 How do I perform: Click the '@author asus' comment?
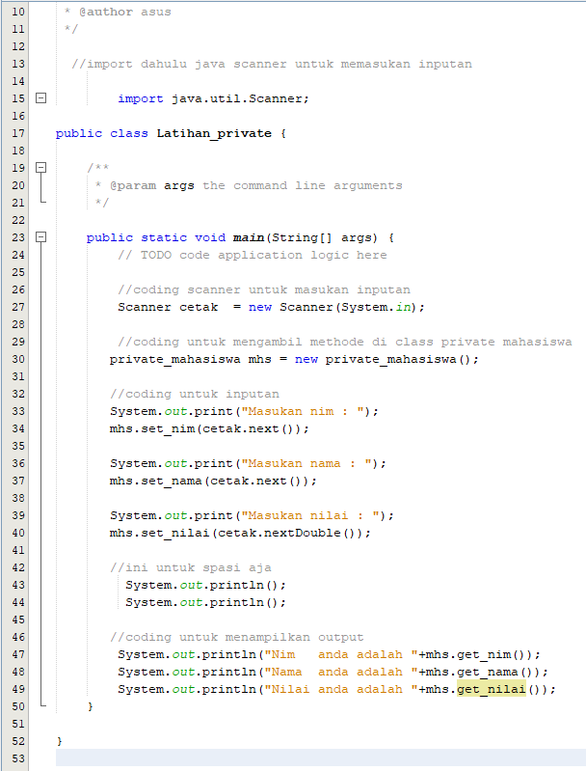tap(125, 12)
